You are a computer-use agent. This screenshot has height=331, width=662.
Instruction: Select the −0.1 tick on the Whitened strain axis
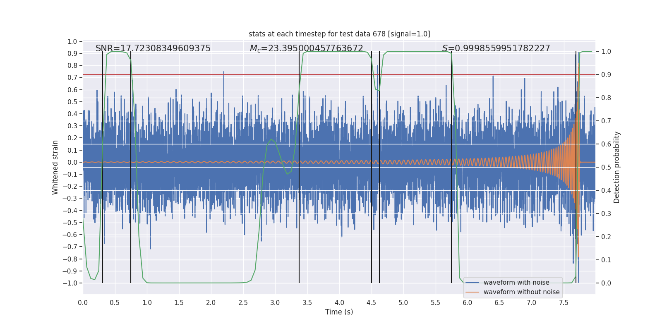click(x=70, y=174)
